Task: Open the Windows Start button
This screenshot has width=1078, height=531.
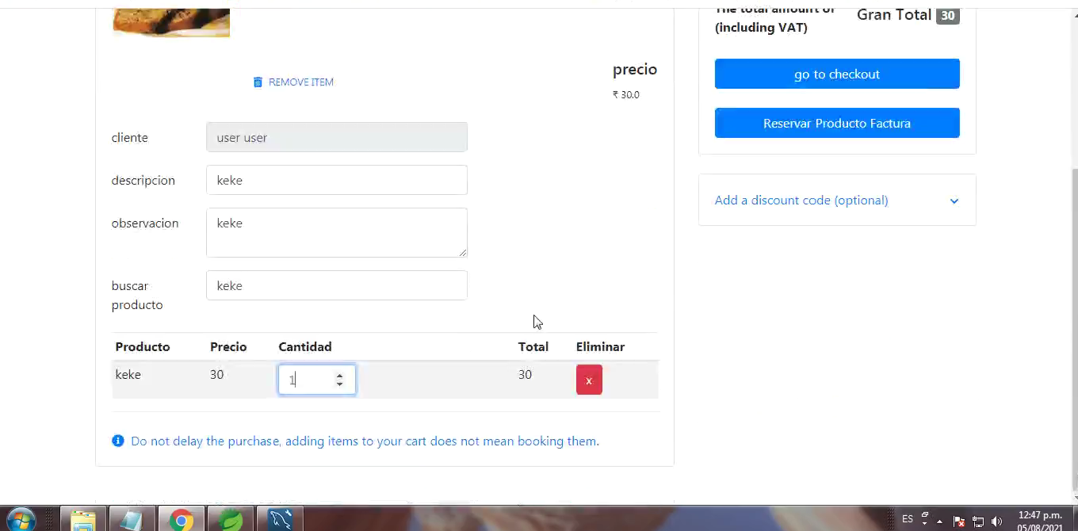Action: [x=20, y=520]
